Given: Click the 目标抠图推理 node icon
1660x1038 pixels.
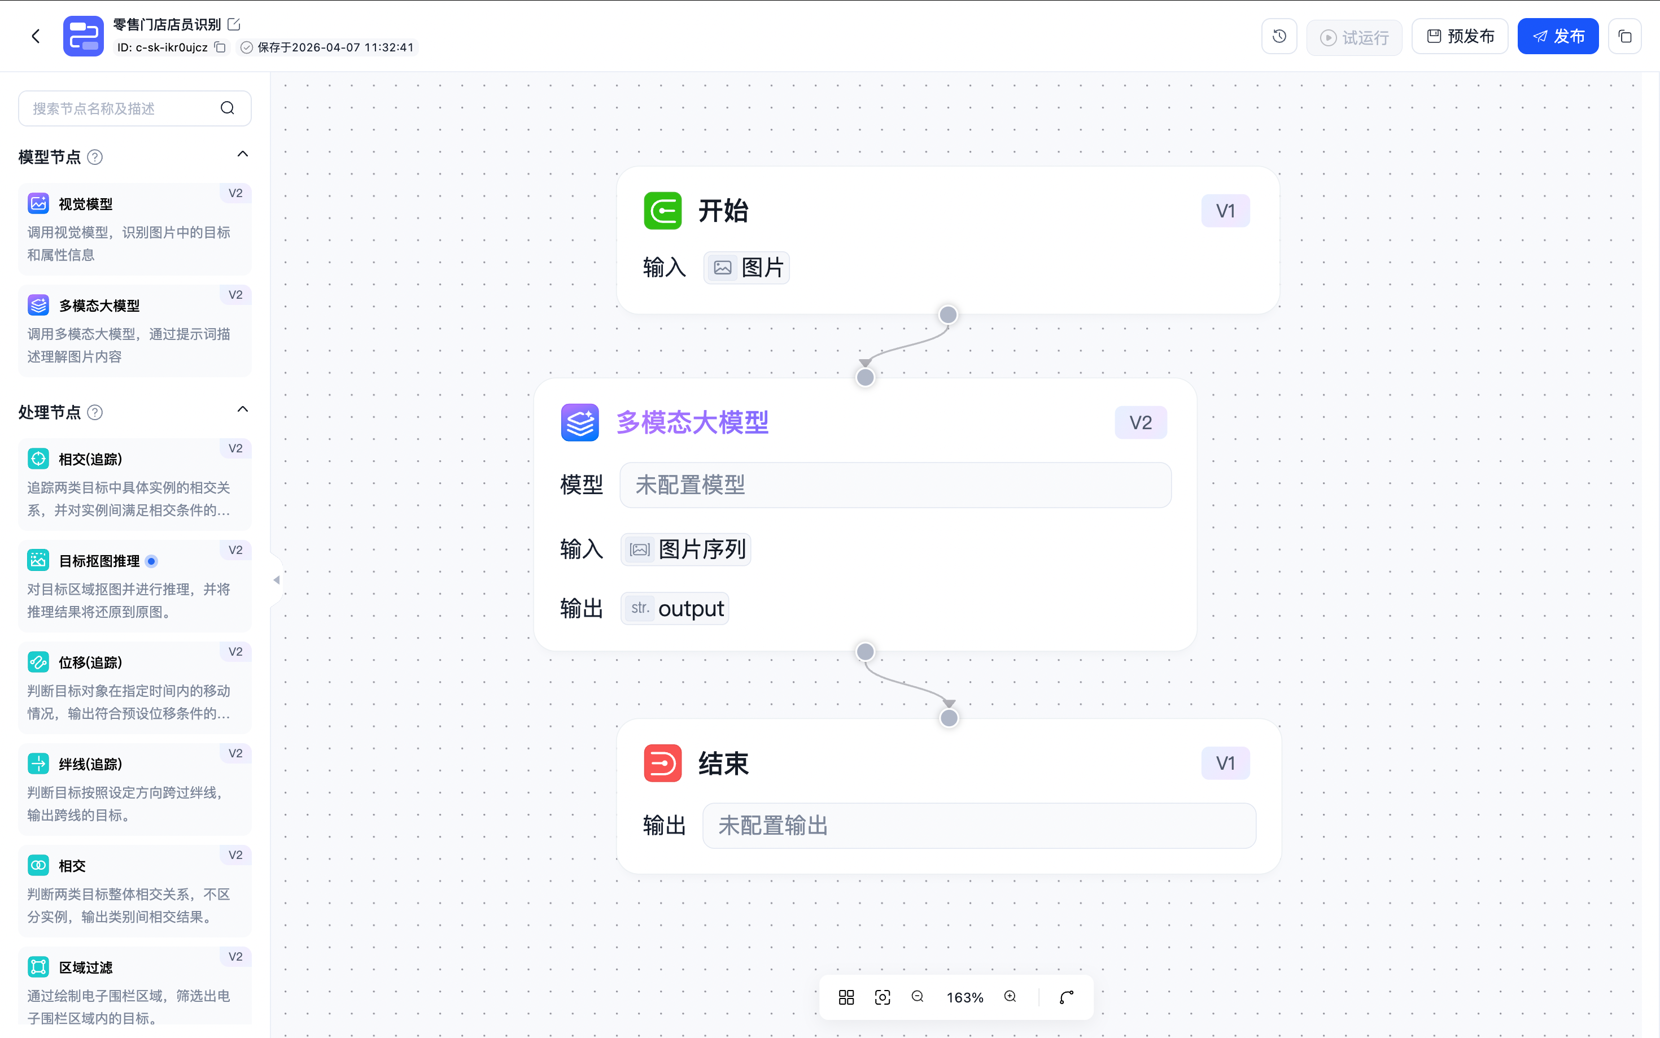Looking at the screenshot, I should pyautogui.click(x=38, y=560).
